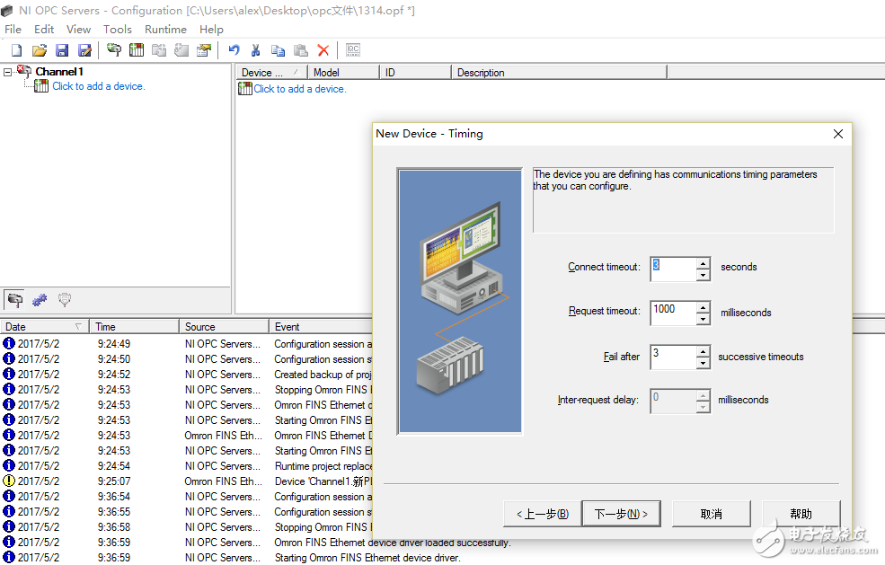
Task: Switch to channel/device view icon below tree
Action: [x=14, y=300]
